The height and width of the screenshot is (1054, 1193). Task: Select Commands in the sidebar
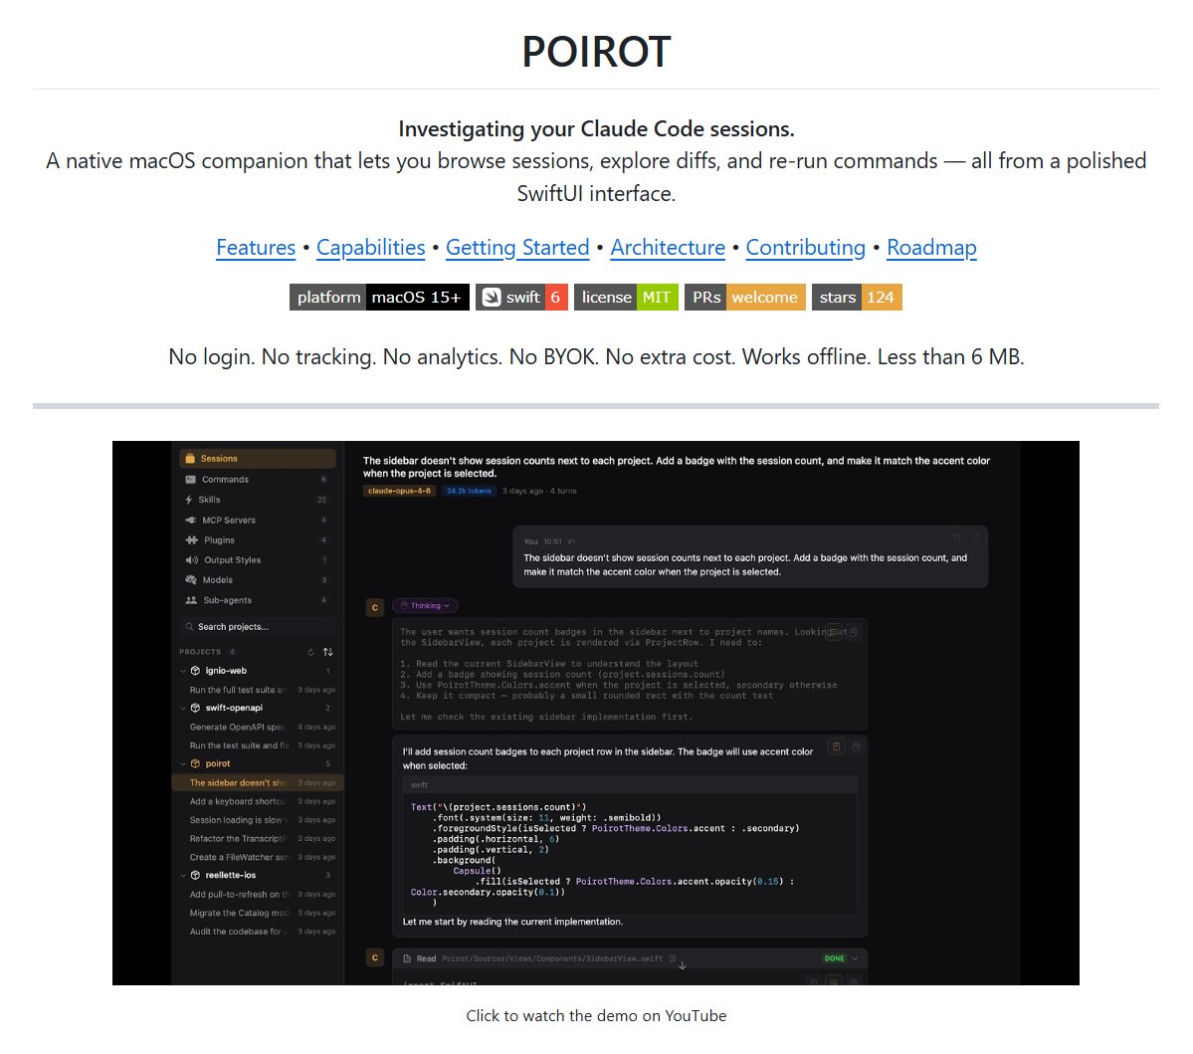coord(257,480)
